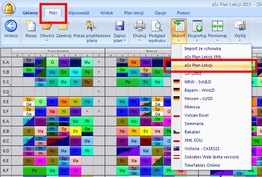Expand the Import dropdown arrow

pos(179,41)
